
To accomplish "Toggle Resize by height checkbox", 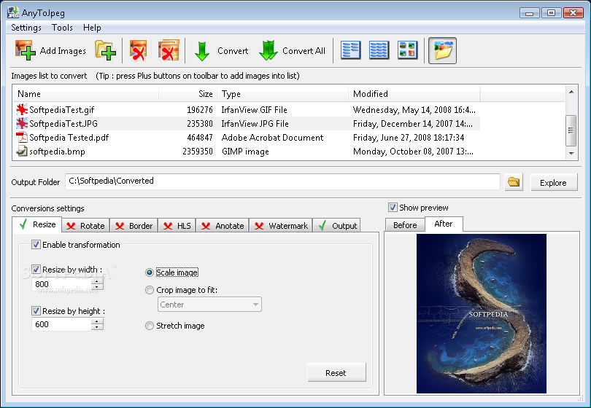I will (x=36, y=311).
